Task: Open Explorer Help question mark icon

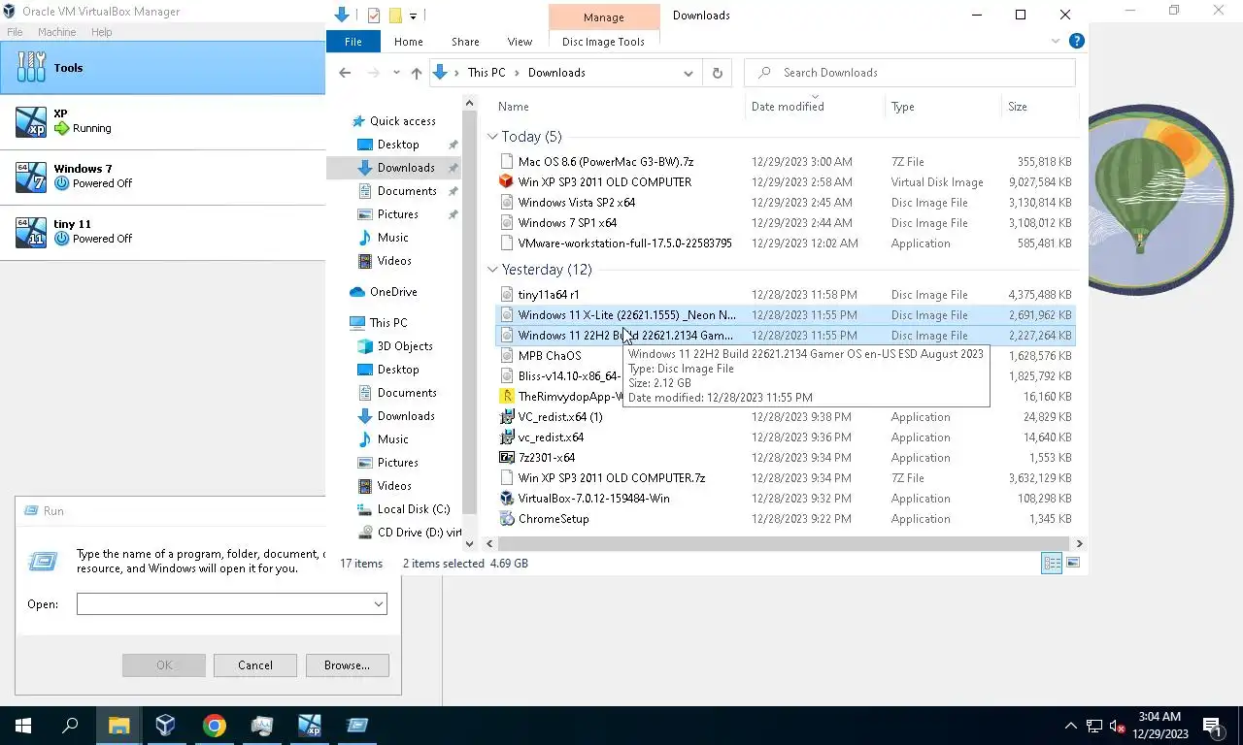Action: [x=1076, y=41]
